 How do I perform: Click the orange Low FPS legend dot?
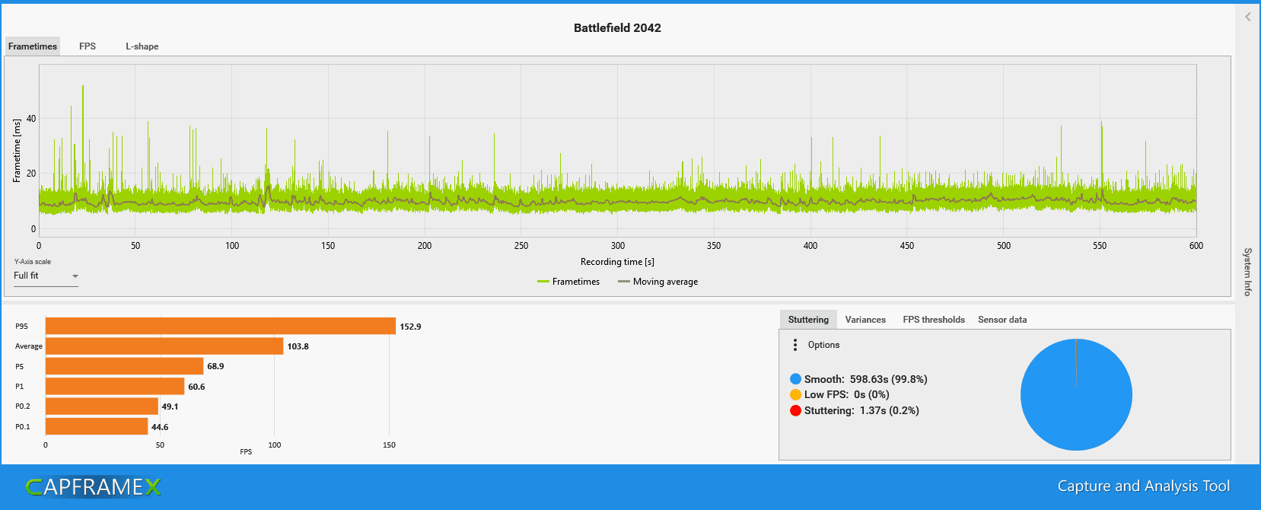795,394
